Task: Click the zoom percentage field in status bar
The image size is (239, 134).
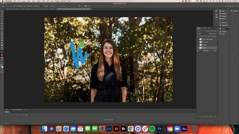Action: pyautogui.click(x=7, y=109)
